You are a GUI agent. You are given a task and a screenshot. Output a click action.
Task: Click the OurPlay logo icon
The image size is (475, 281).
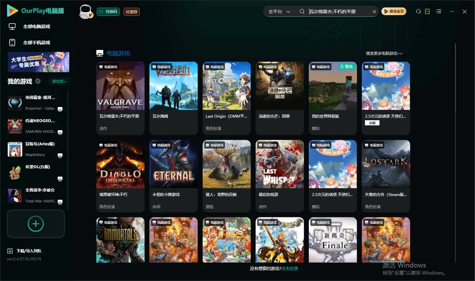12,11
